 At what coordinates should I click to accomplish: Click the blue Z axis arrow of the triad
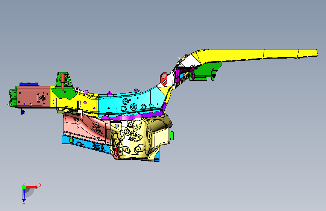pyautogui.click(x=24, y=195)
